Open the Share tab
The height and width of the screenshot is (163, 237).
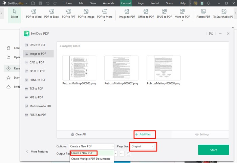pyautogui.click(x=169, y=3)
